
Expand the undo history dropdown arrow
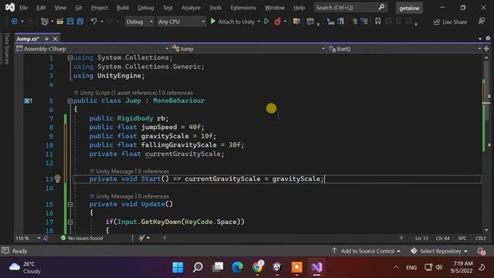tap(102, 22)
